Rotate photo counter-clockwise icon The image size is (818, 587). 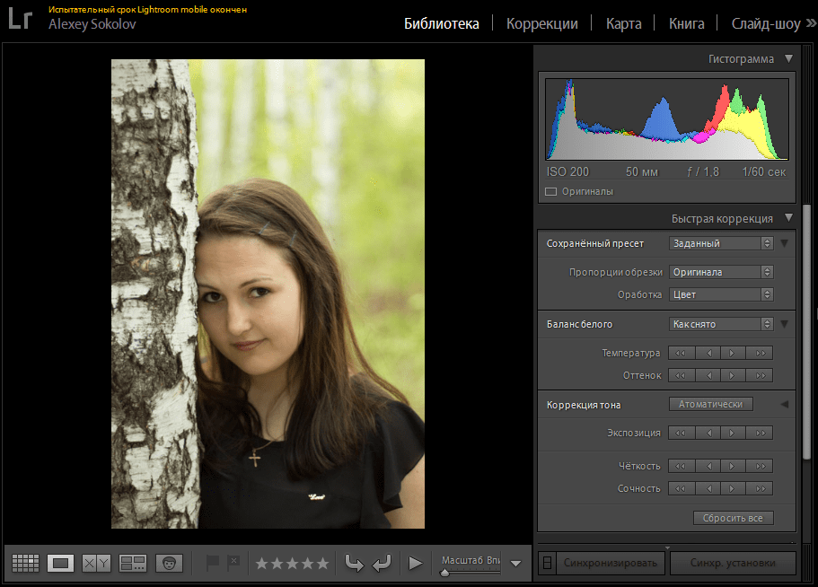355,563
